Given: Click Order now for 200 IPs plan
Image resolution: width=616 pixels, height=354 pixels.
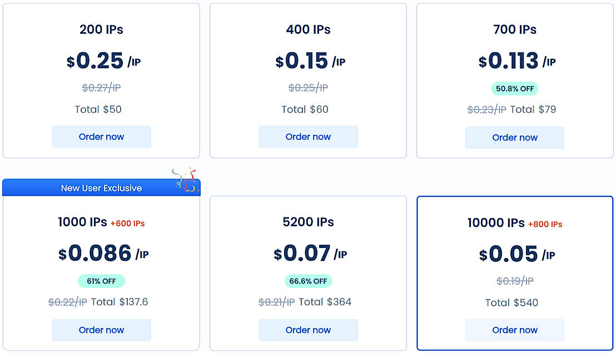Looking at the screenshot, I should tap(101, 136).
